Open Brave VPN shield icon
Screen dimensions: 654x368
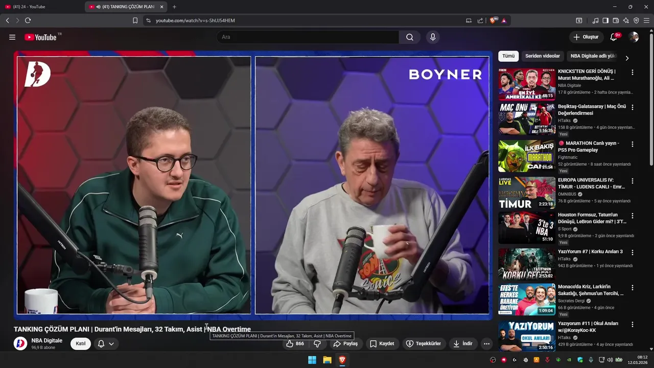click(x=636, y=20)
